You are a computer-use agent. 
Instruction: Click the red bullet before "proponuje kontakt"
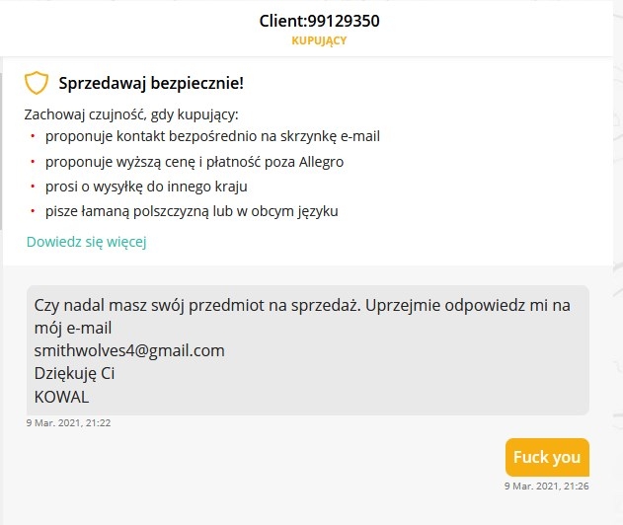coord(33,137)
